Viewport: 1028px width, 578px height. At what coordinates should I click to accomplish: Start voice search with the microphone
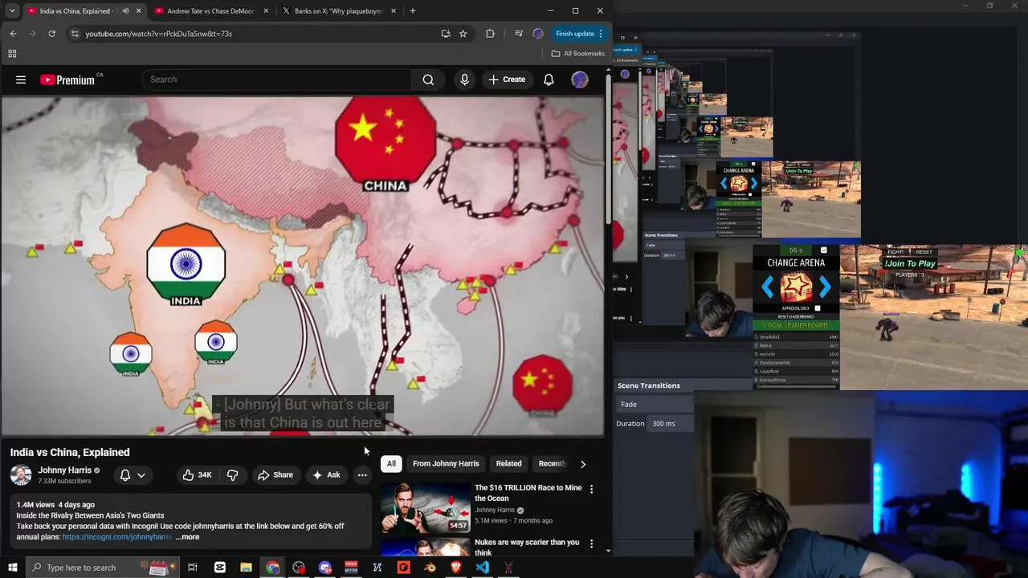click(x=464, y=79)
